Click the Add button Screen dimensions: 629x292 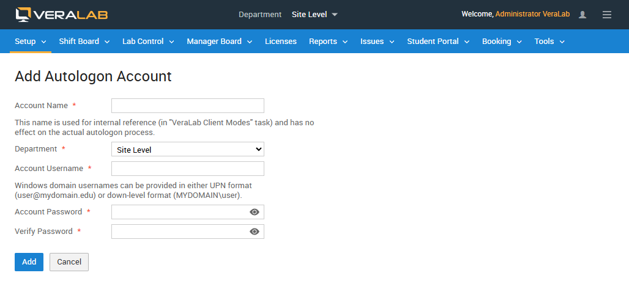click(29, 262)
